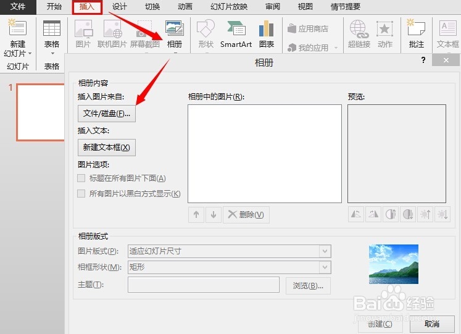Screen dimensions: 461x334
Task: Move picture down with arrow button
Action: (214, 215)
